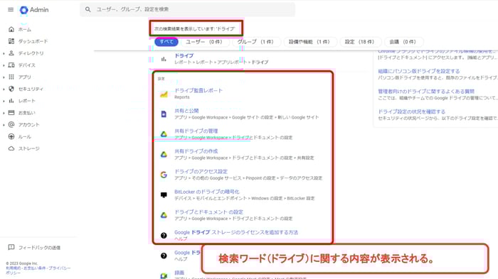Screen dimensions: 498x279
Task: Open 共有ドライブの作成 result
Action: [196, 151]
